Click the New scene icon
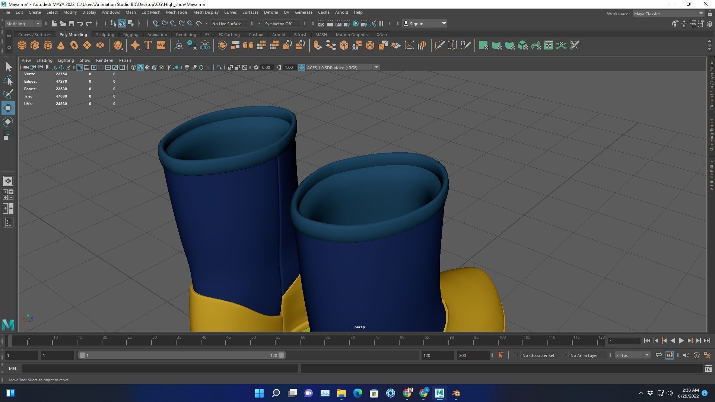This screenshot has width=715, height=402. coord(54,23)
